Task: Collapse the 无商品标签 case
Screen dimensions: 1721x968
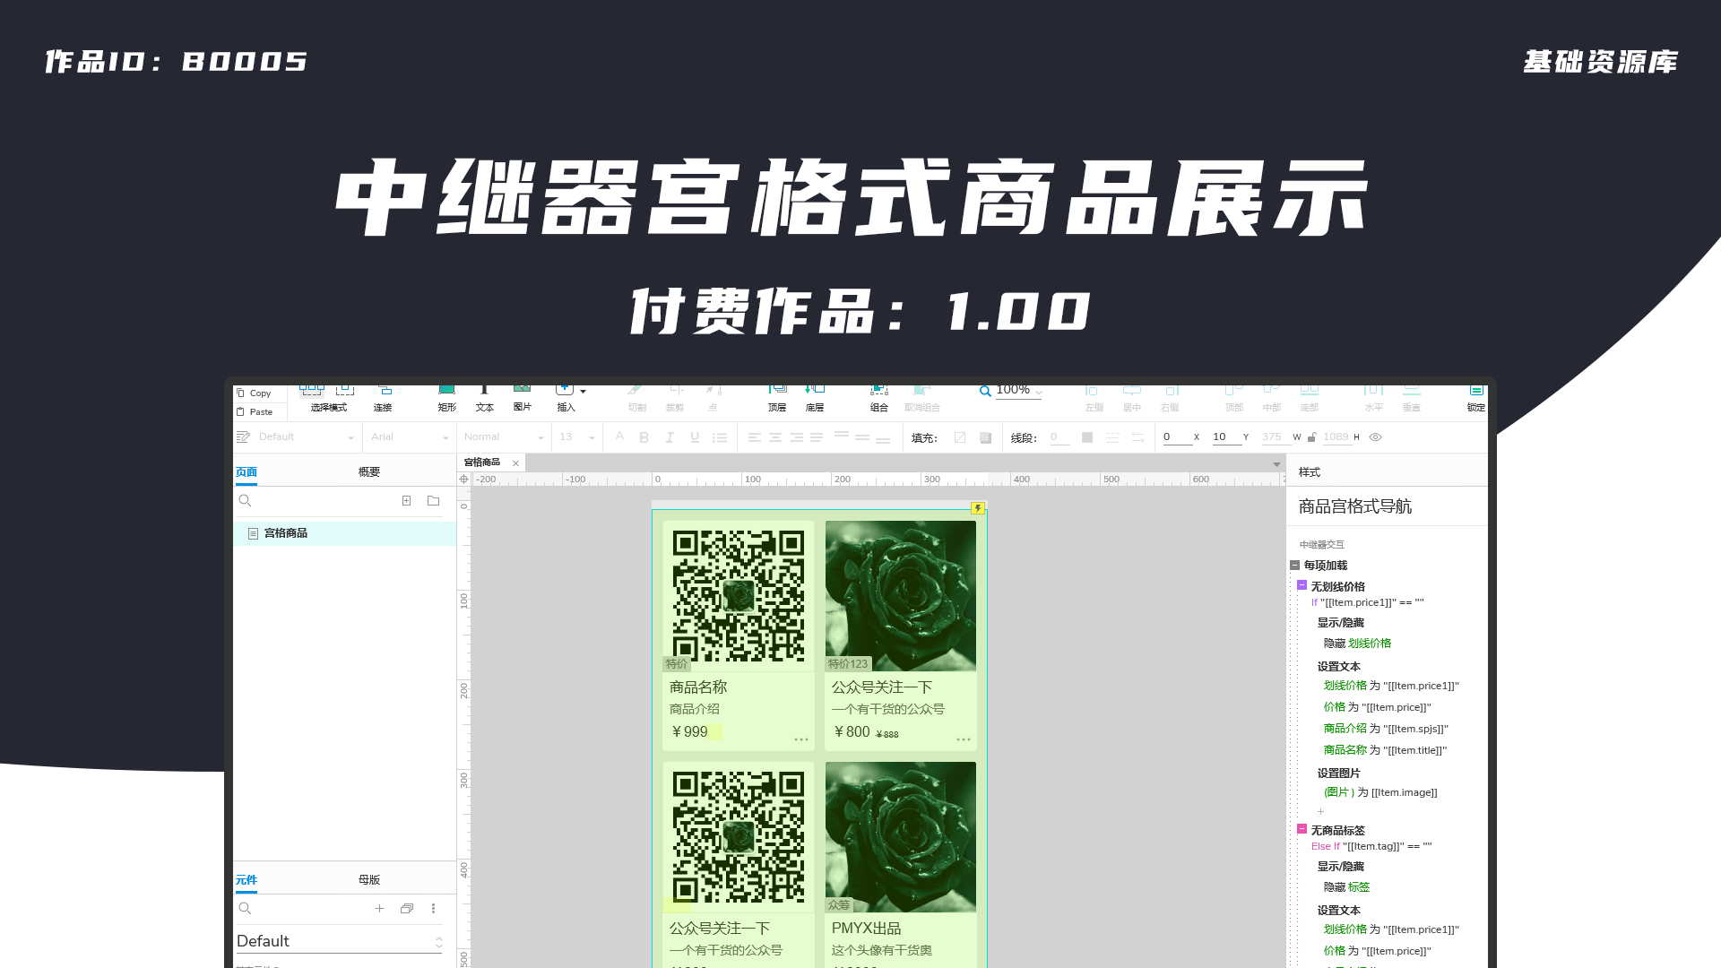Action: pyautogui.click(x=1302, y=829)
